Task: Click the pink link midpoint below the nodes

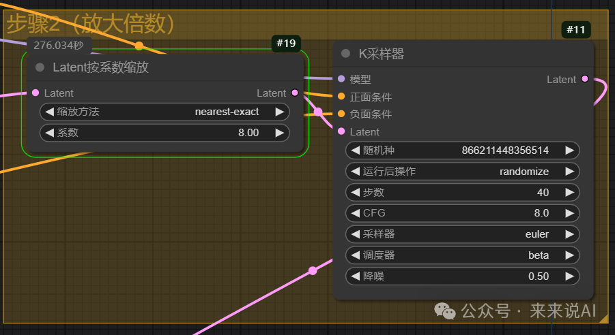Action: click(x=313, y=270)
